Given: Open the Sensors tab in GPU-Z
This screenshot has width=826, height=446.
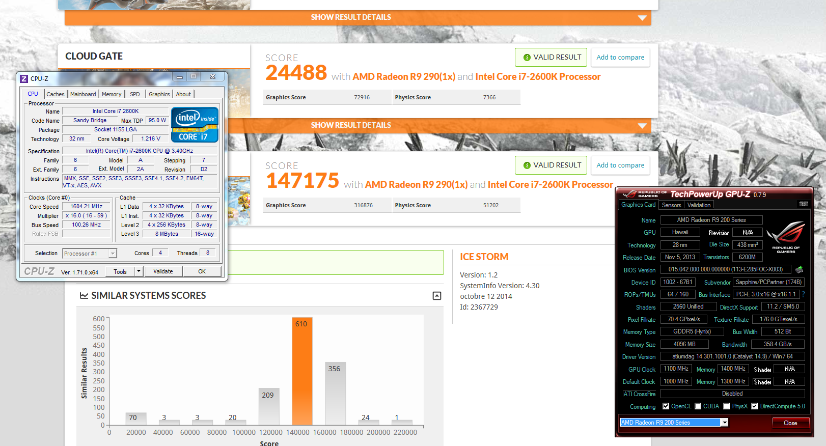Looking at the screenshot, I should pos(671,205).
